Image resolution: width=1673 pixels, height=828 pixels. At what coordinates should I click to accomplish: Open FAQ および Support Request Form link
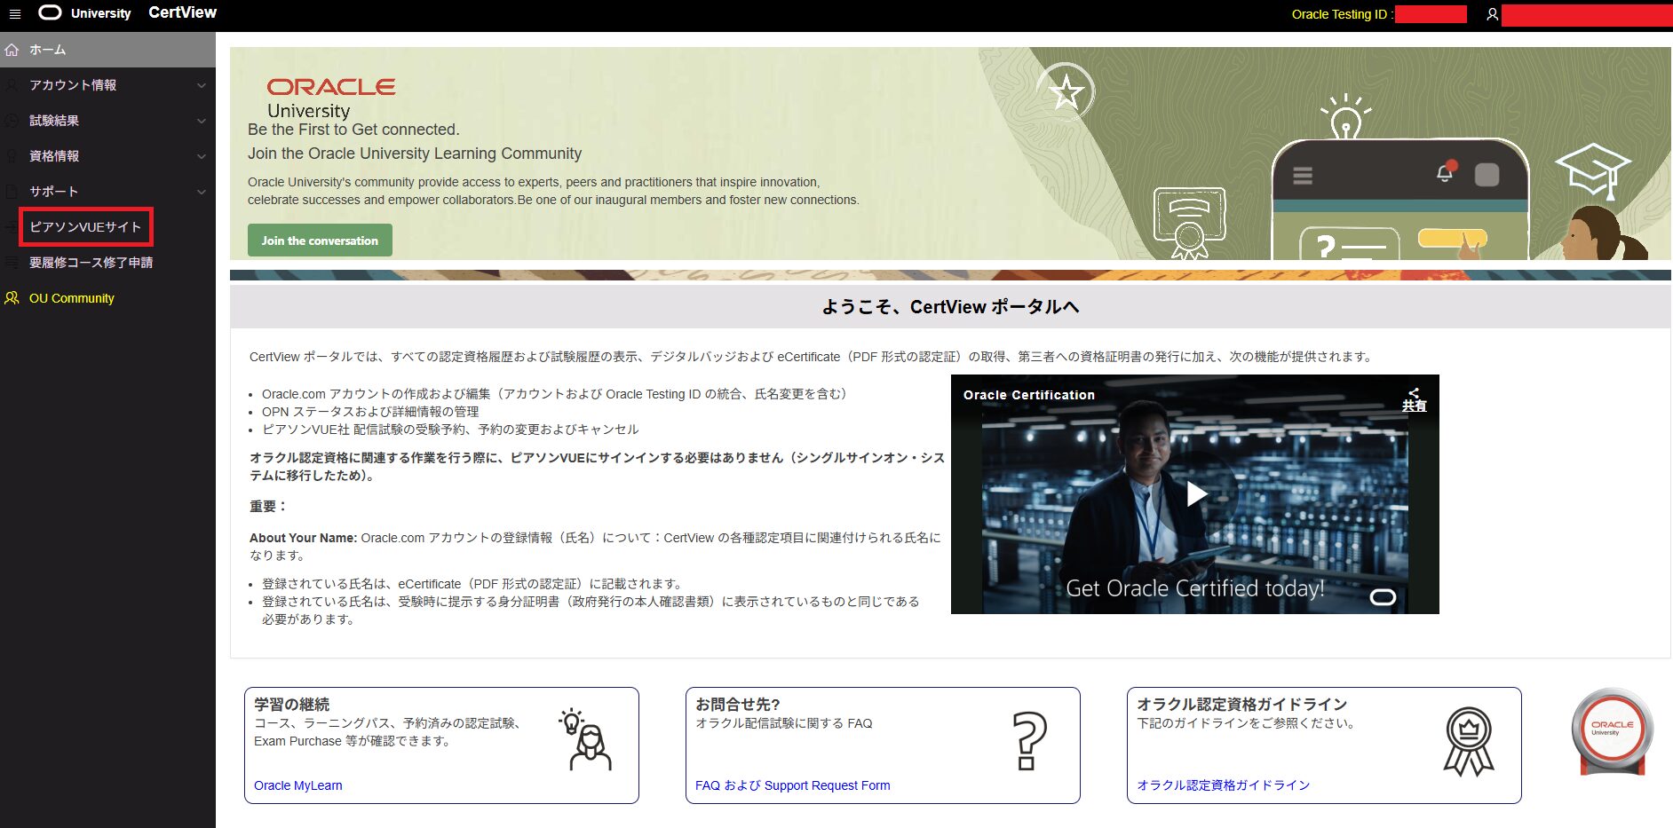[792, 785]
